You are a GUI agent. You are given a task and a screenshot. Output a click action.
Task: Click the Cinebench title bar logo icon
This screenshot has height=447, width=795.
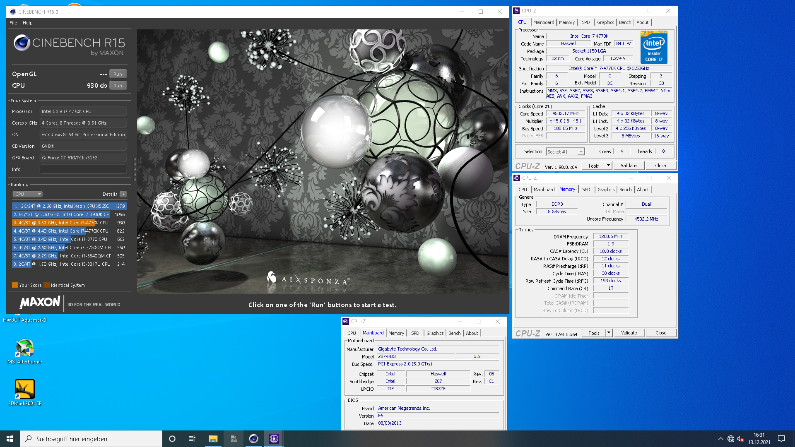pyautogui.click(x=13, y=12)
